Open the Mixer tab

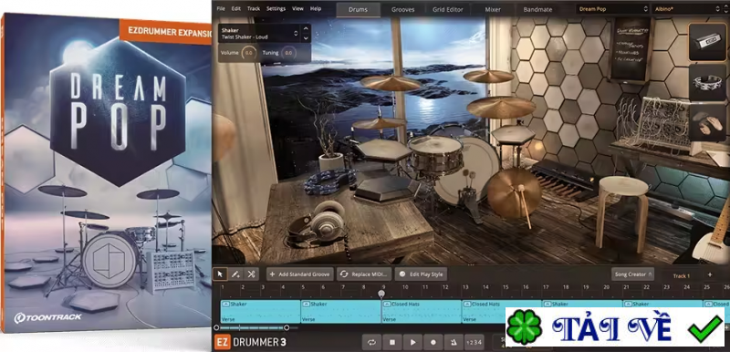(x=493, y=9)
